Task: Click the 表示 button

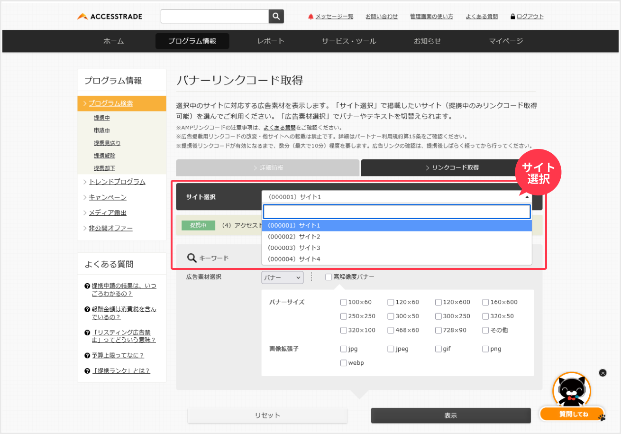Action: pyautogui.click(x=451, y=416)
